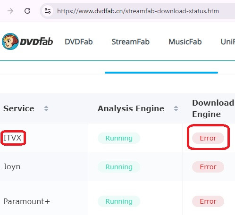Click the Running badge in the ITVX row
The image size is (235, 215).
coord(119,138)
